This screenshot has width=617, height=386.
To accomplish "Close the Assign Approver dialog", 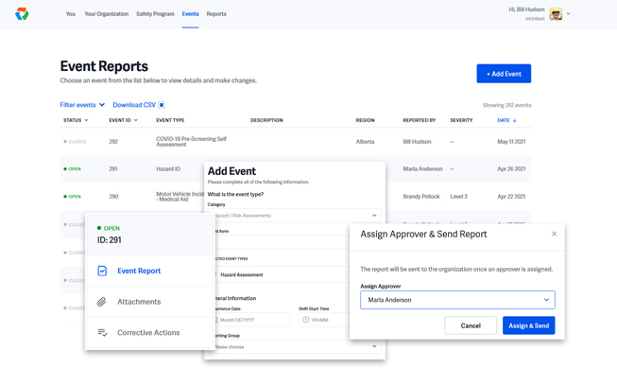I will (x=554, y=234).
